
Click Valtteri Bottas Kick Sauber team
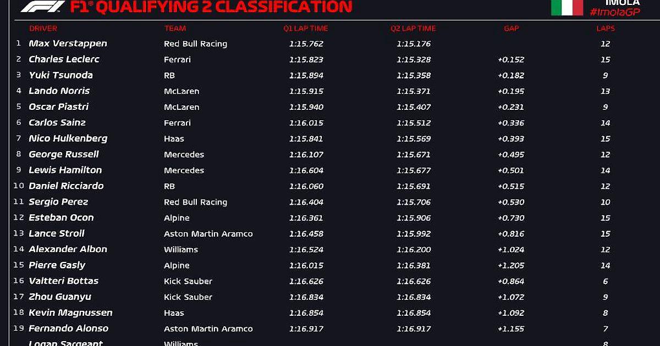[188, 281]
